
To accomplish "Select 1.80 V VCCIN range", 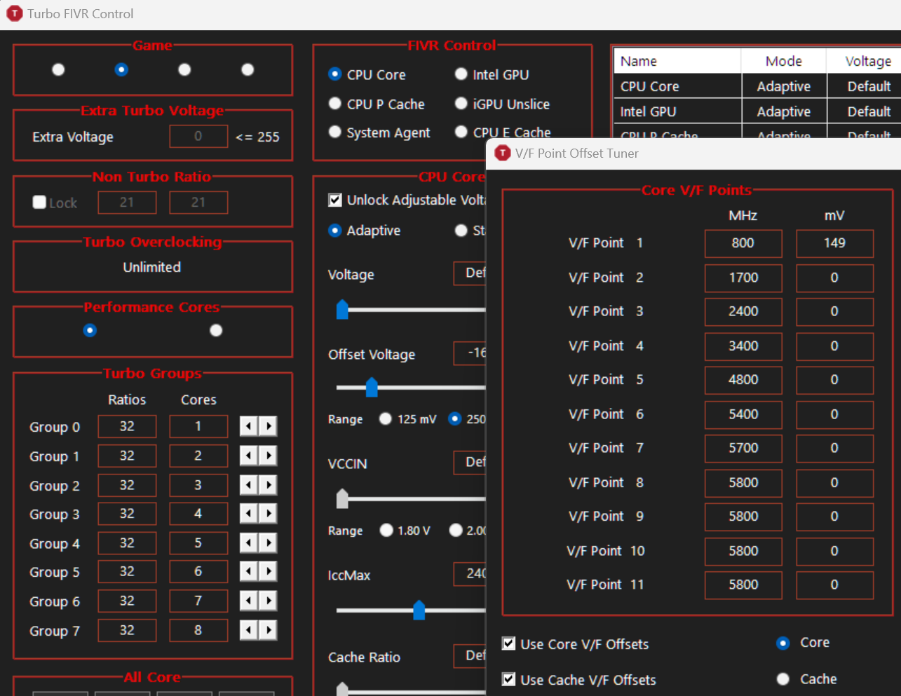I will 405,530.
